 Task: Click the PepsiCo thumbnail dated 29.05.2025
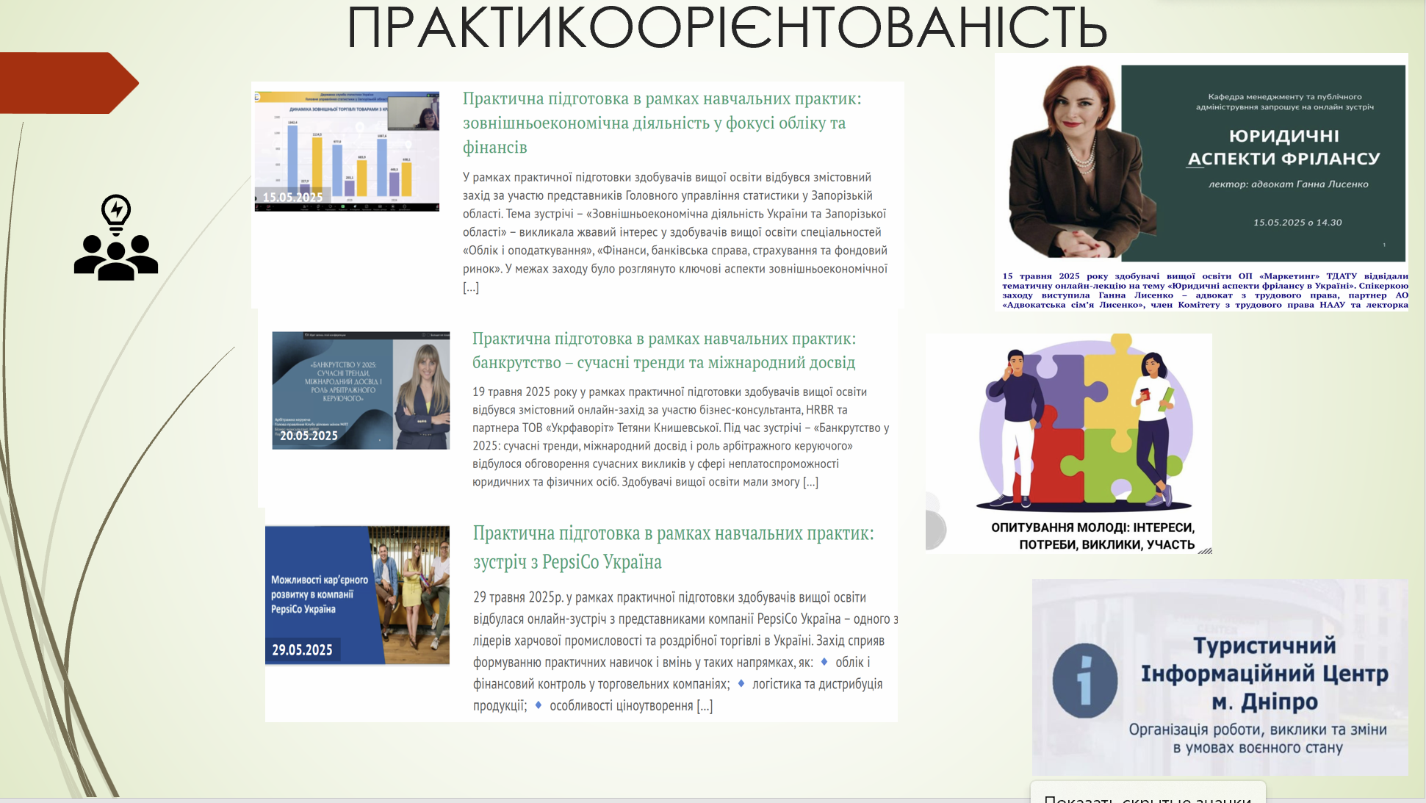coord(358,595)
